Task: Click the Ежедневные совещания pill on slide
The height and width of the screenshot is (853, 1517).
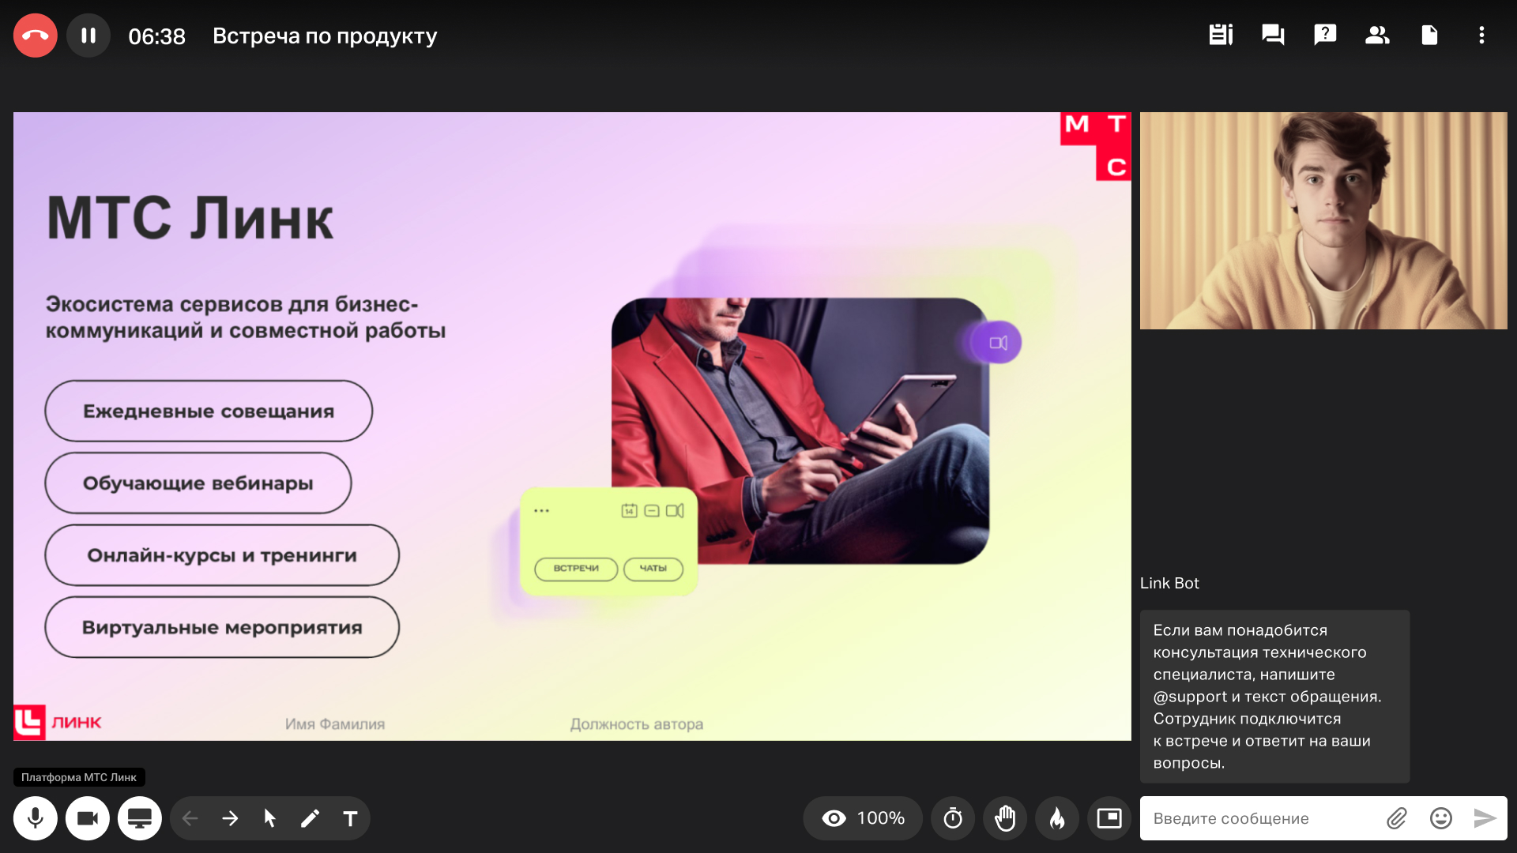Action: tap(209, 411)
